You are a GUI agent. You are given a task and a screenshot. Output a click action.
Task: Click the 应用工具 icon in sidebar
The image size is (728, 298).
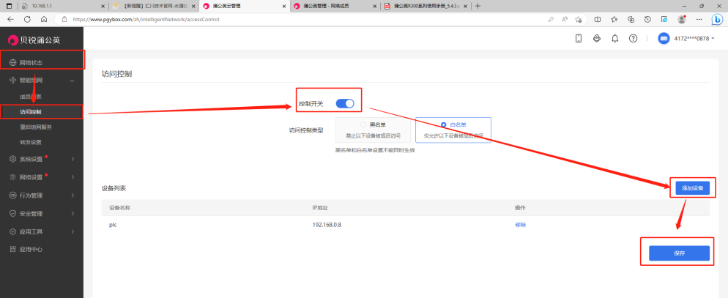(x=13, y=231)
